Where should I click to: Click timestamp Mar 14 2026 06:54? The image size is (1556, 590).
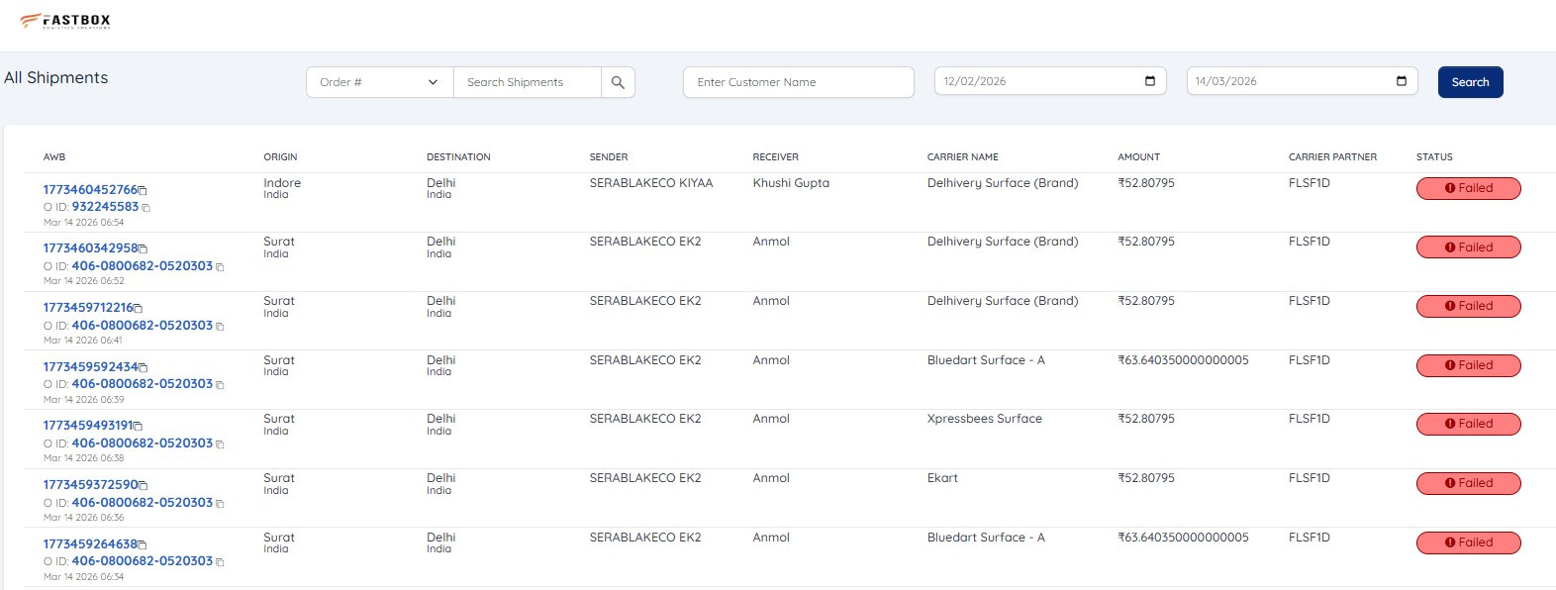click(x=84, y=223)
